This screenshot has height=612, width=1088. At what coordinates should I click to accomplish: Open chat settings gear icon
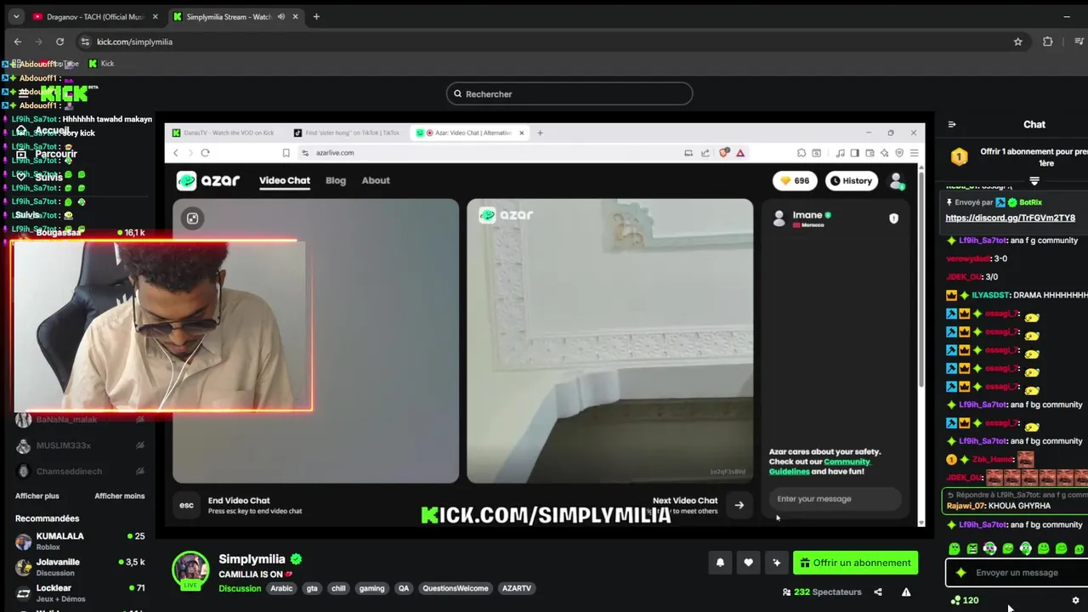[1075, 600]
